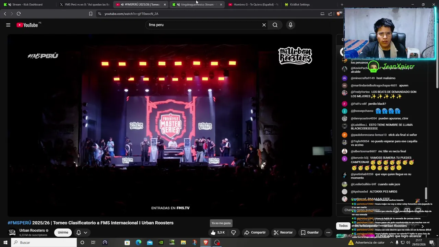
Task: Click the 'Guardar' save button
Action: [310, 232]
